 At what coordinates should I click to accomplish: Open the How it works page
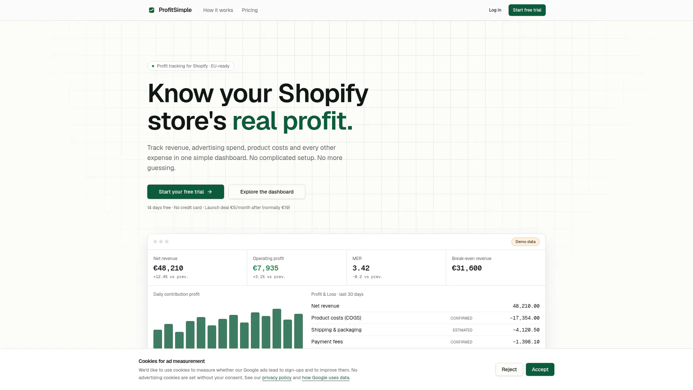point(218,10)
